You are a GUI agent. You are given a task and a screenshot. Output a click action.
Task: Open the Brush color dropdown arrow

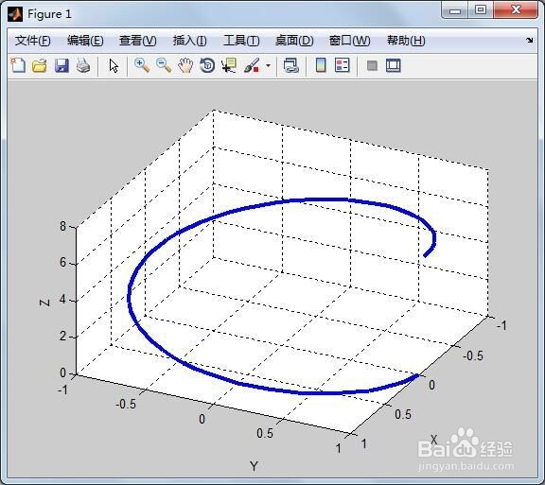(268, 65)
